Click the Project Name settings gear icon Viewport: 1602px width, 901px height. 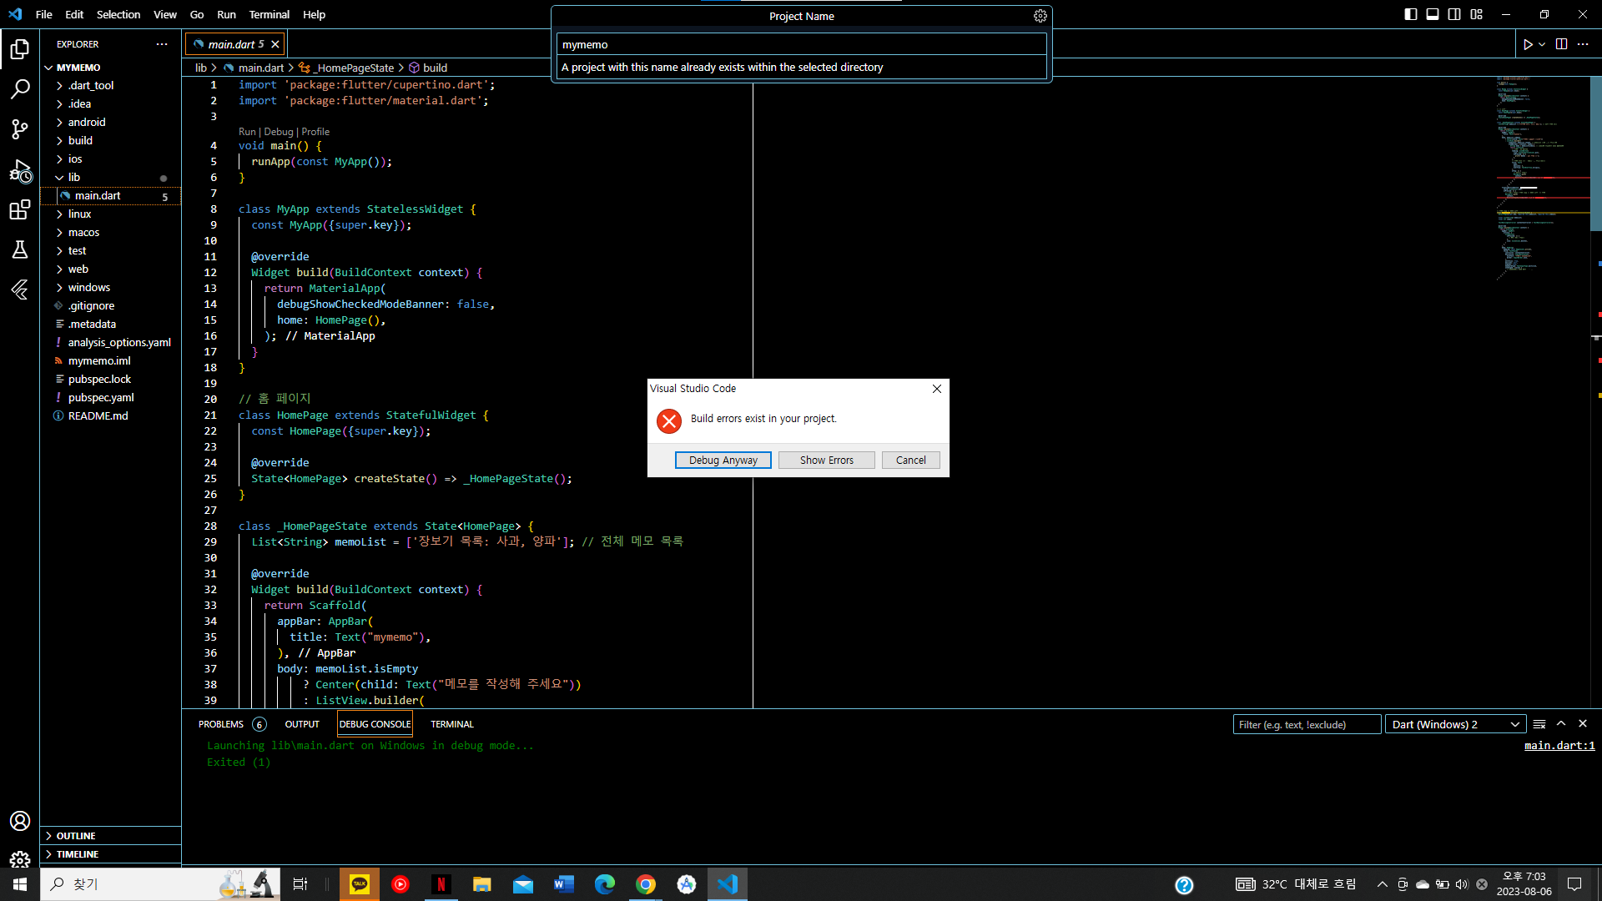(x=1040, y=16)
